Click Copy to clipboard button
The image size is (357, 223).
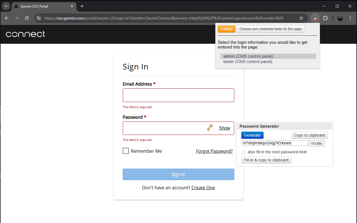click(309, 135)
